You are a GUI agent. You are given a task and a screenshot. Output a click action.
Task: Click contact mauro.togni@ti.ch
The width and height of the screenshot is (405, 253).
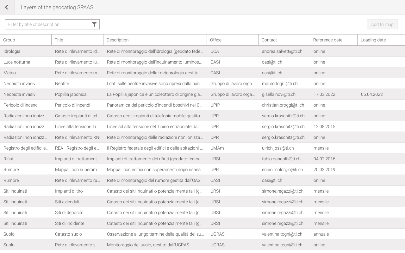coord(280,83)
